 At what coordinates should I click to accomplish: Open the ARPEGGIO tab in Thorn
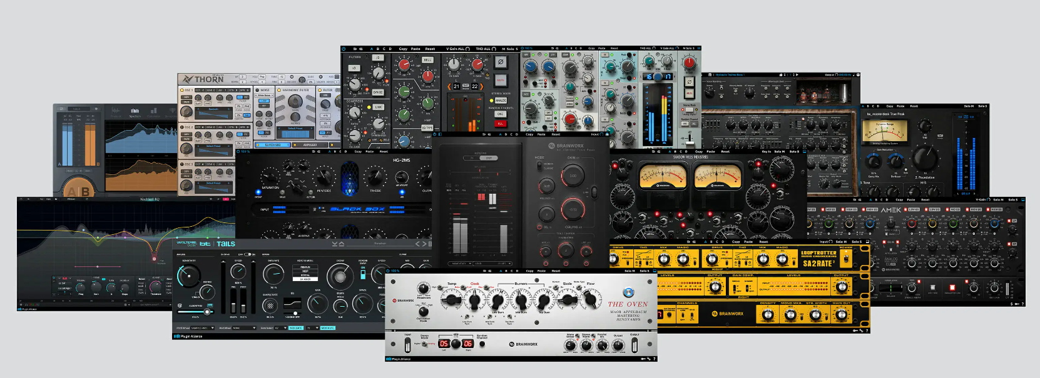click(310, 145)
